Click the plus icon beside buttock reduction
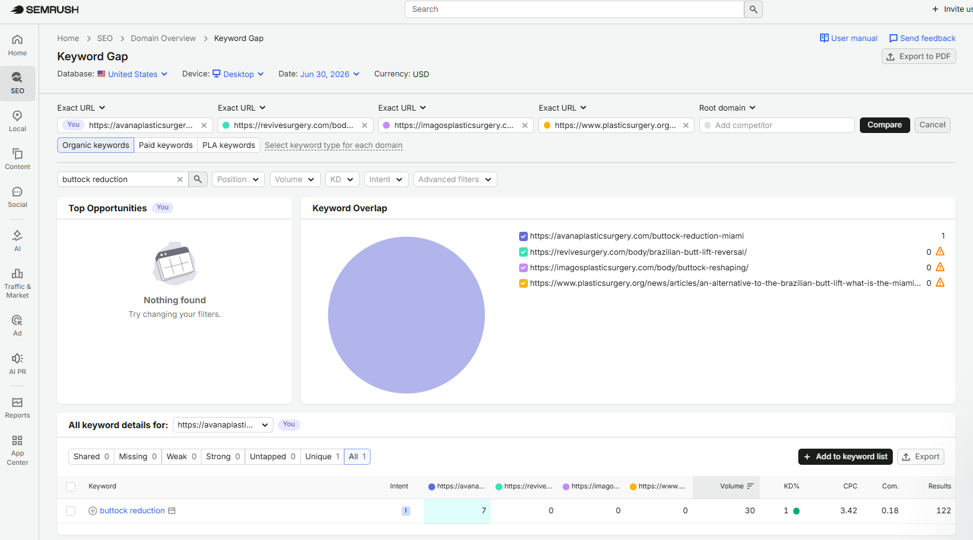This screenshot has height=540, width=973. point(93,511)
